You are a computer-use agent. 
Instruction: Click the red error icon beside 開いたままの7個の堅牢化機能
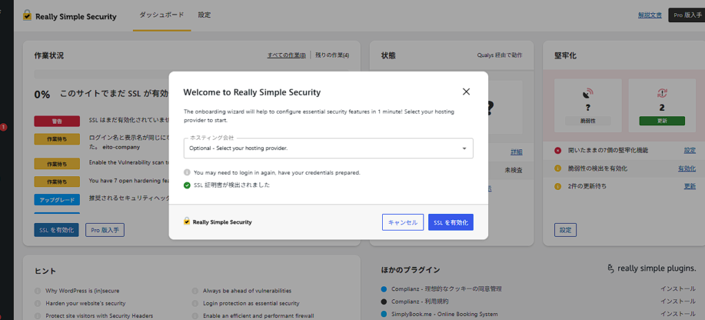[x=558, y=150]
